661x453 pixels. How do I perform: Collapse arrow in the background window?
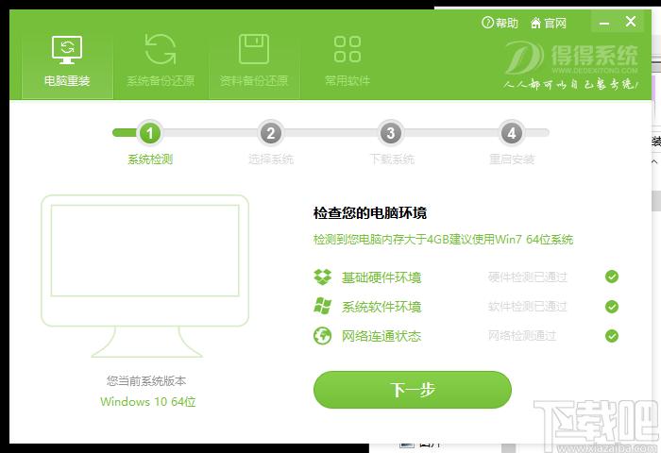tap(654, 161)
